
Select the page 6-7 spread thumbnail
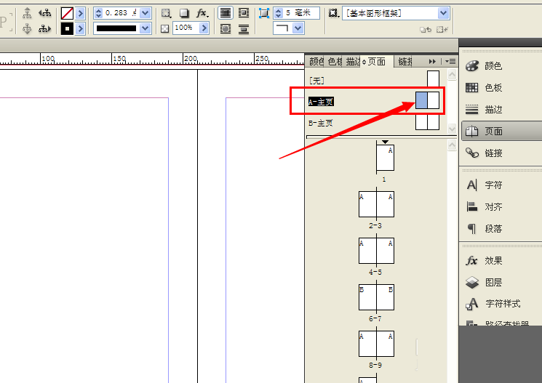(376, 298)
